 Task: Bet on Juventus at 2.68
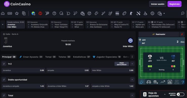[23, 70]
